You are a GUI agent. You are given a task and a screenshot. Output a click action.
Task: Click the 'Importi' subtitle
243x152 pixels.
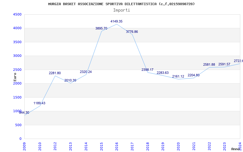(x=122, y=10)
